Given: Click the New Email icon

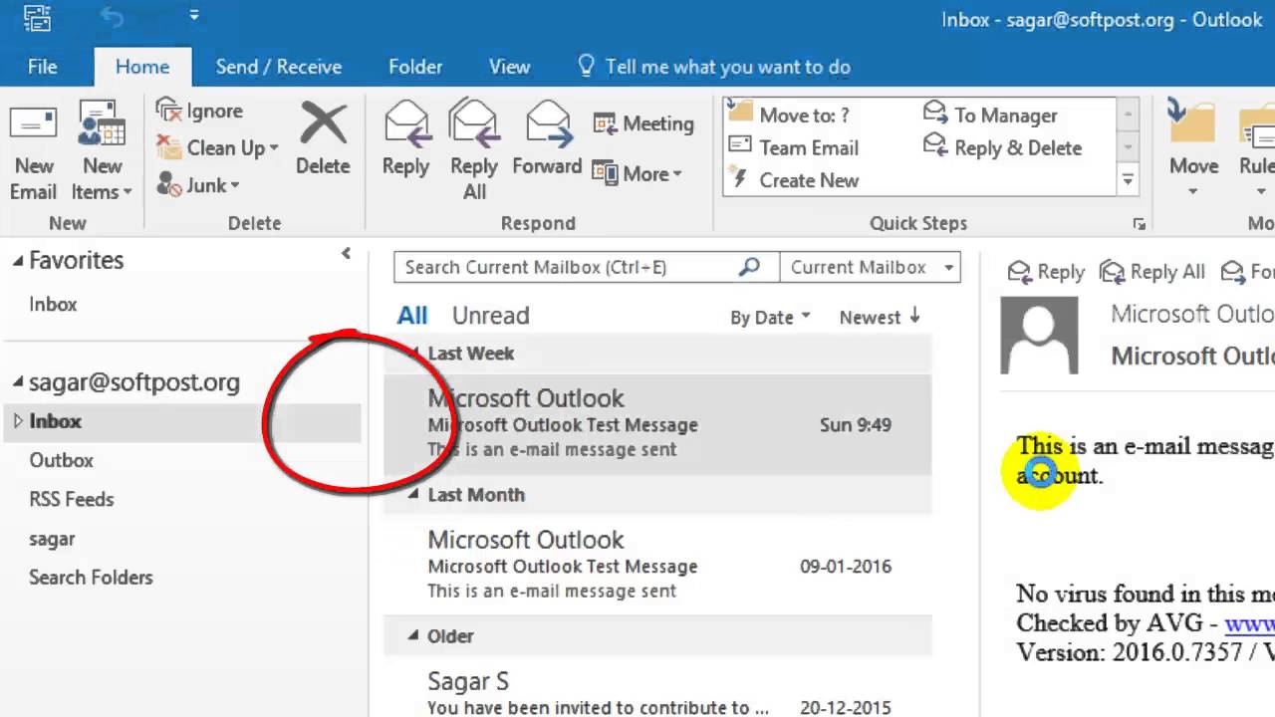Looking at the screenshot, I should [33, 124].
